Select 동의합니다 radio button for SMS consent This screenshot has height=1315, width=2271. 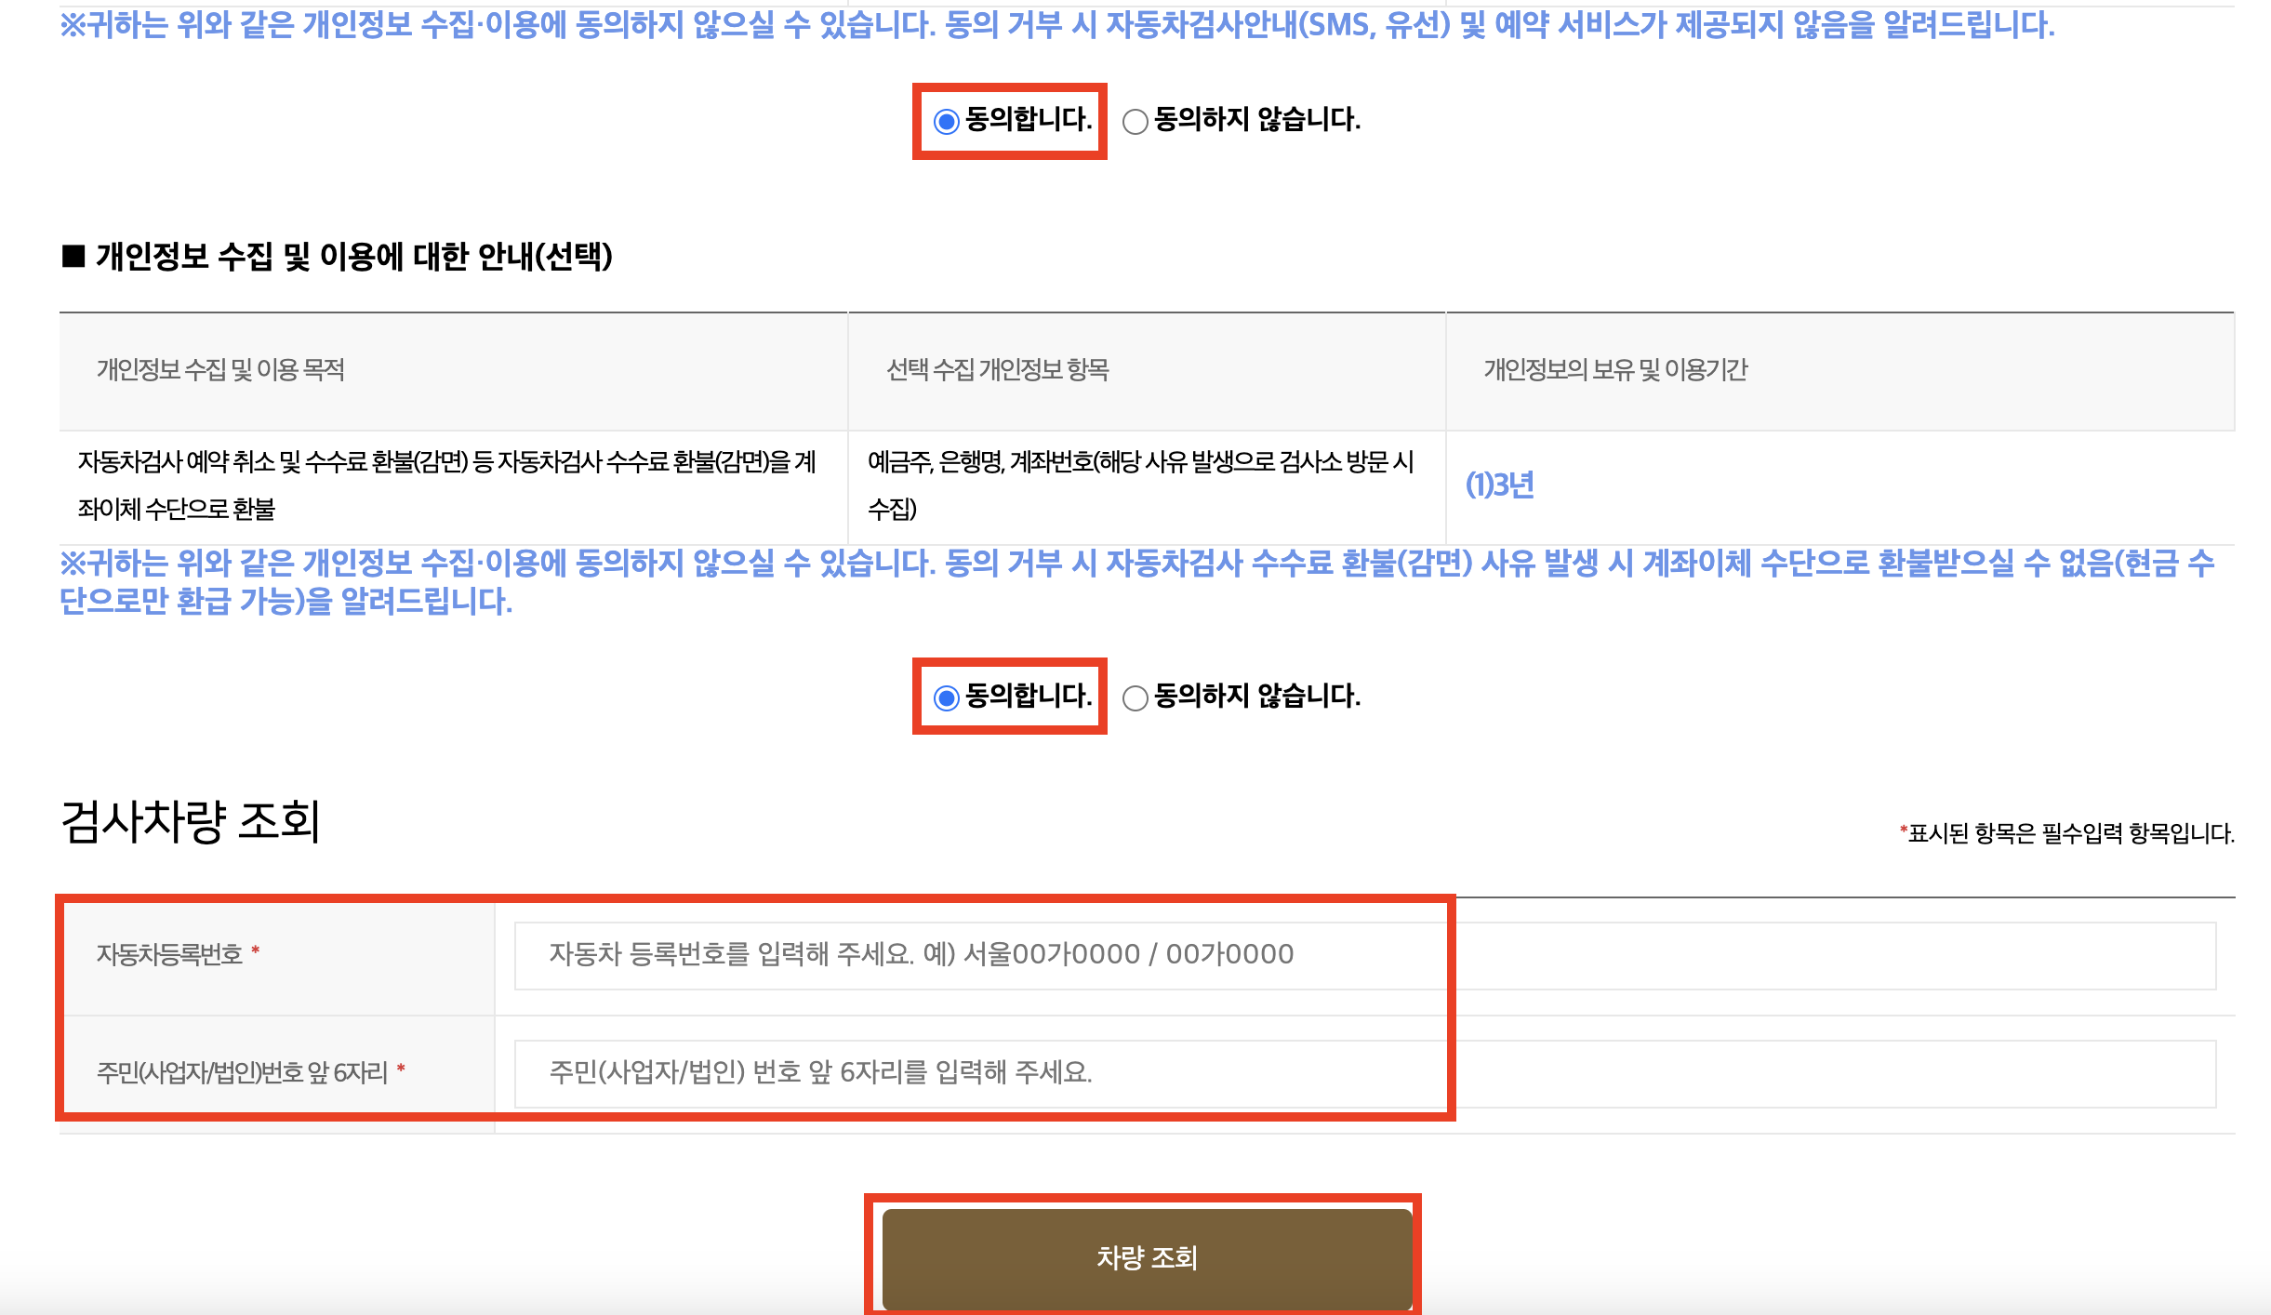point(945,119)
